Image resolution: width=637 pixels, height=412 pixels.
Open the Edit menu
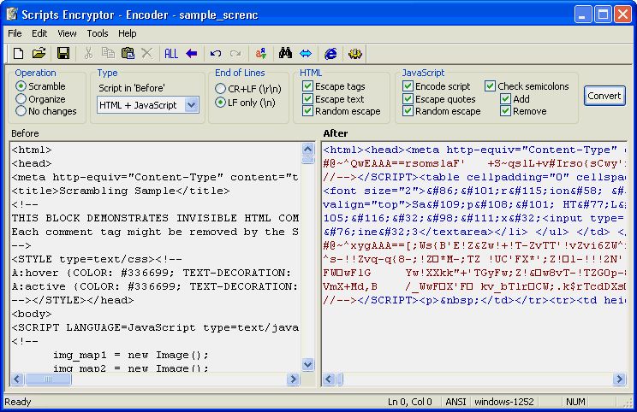pos(39,33)
